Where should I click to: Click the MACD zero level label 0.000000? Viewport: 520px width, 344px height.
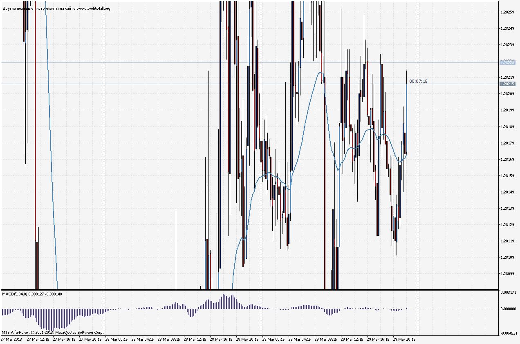click(508, 309)
